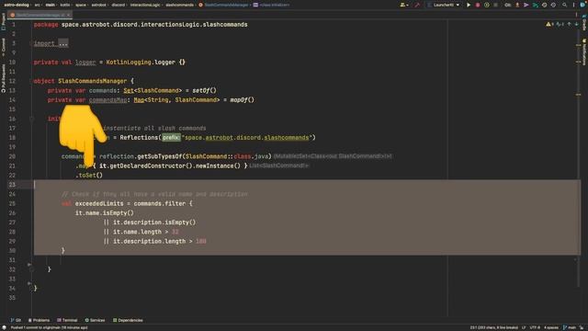Screen dimensions: 588x331
Task: Click 'it.description.isEmpty()' on line 27
Action: [154, 223]
